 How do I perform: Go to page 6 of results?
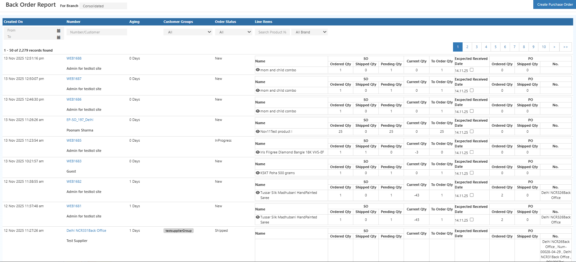pyautogui.click(x=505, y=47)
